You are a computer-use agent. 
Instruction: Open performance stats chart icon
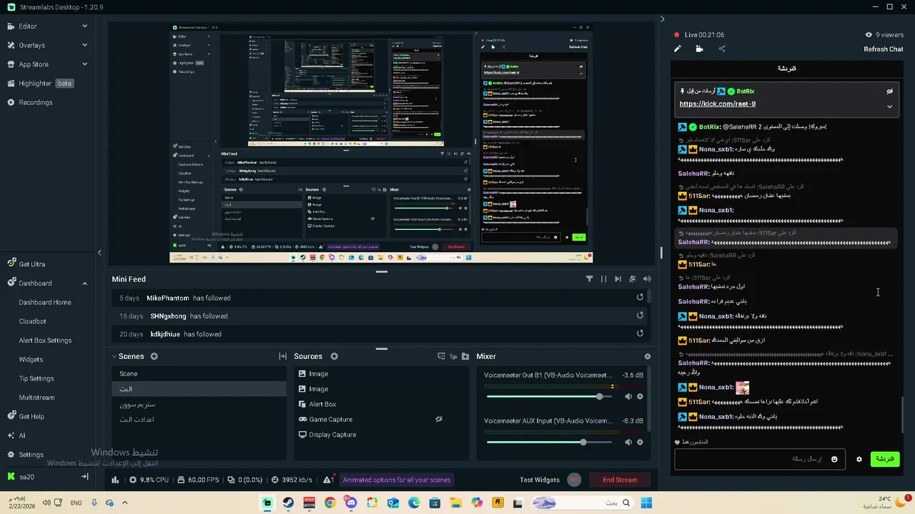115,480
